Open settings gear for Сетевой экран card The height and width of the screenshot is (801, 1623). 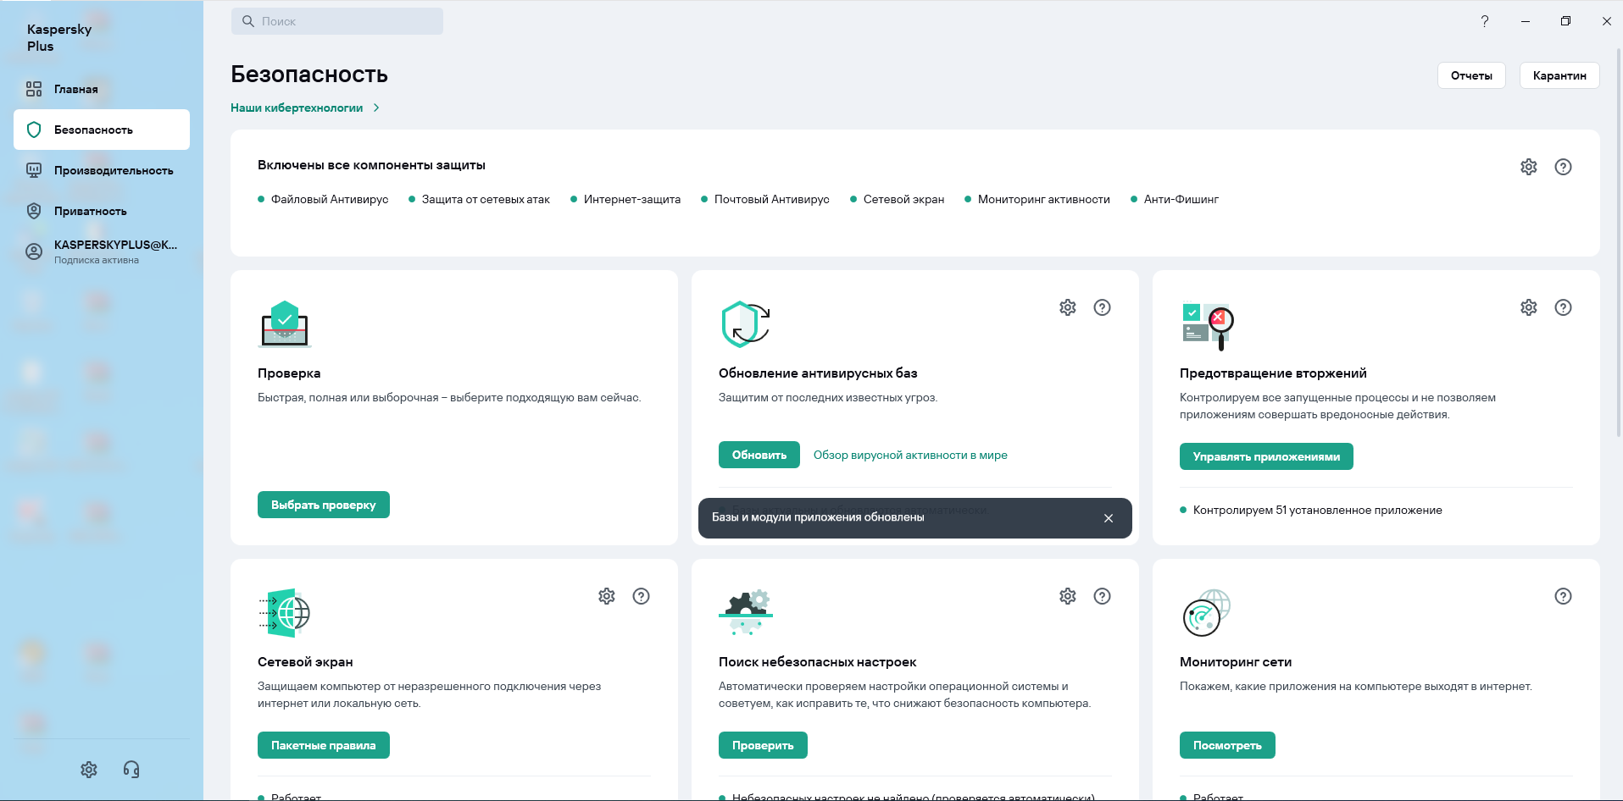(606, 596)
